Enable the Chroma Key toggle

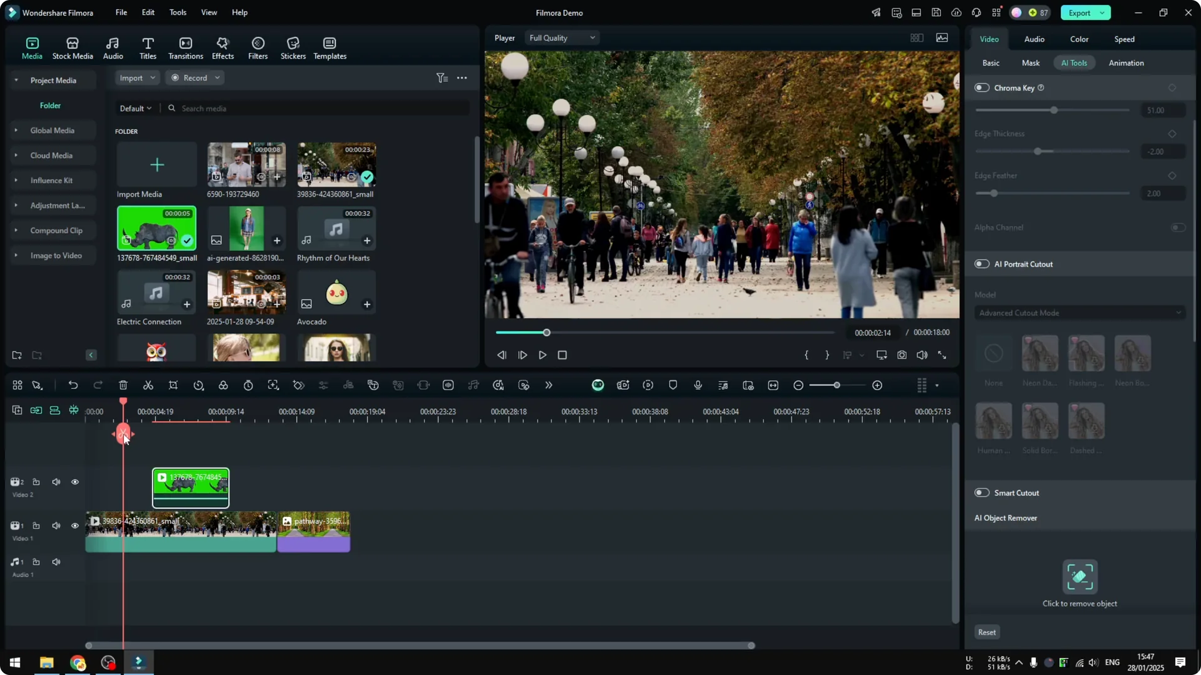[981, 87]
